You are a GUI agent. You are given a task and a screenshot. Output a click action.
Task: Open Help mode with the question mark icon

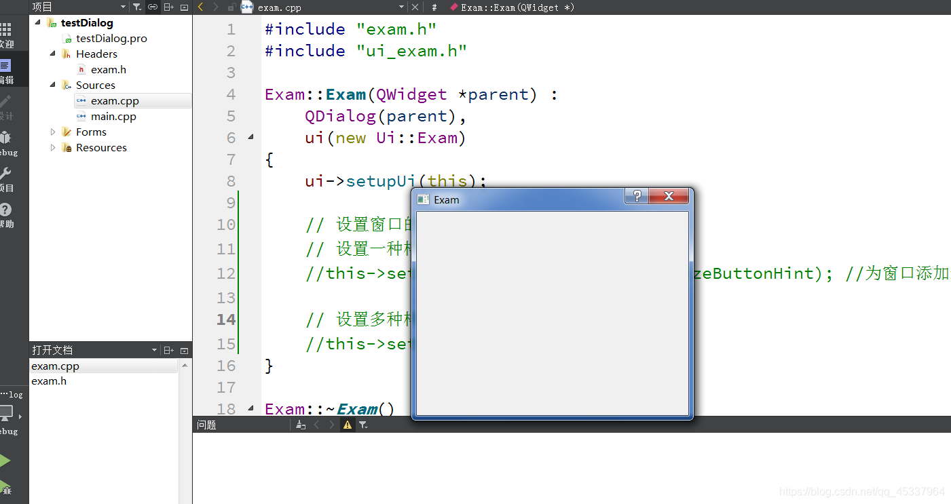coord(5,215)
